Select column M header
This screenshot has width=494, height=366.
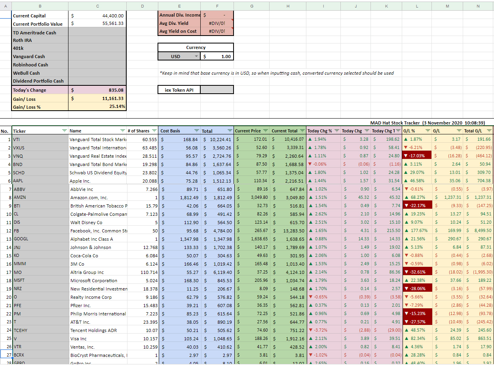[x=447, y=6]
